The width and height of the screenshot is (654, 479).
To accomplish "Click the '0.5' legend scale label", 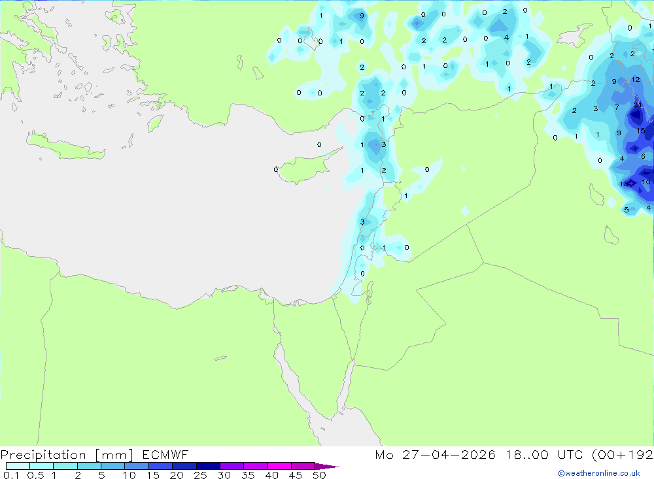I will (x=35, y=475).
